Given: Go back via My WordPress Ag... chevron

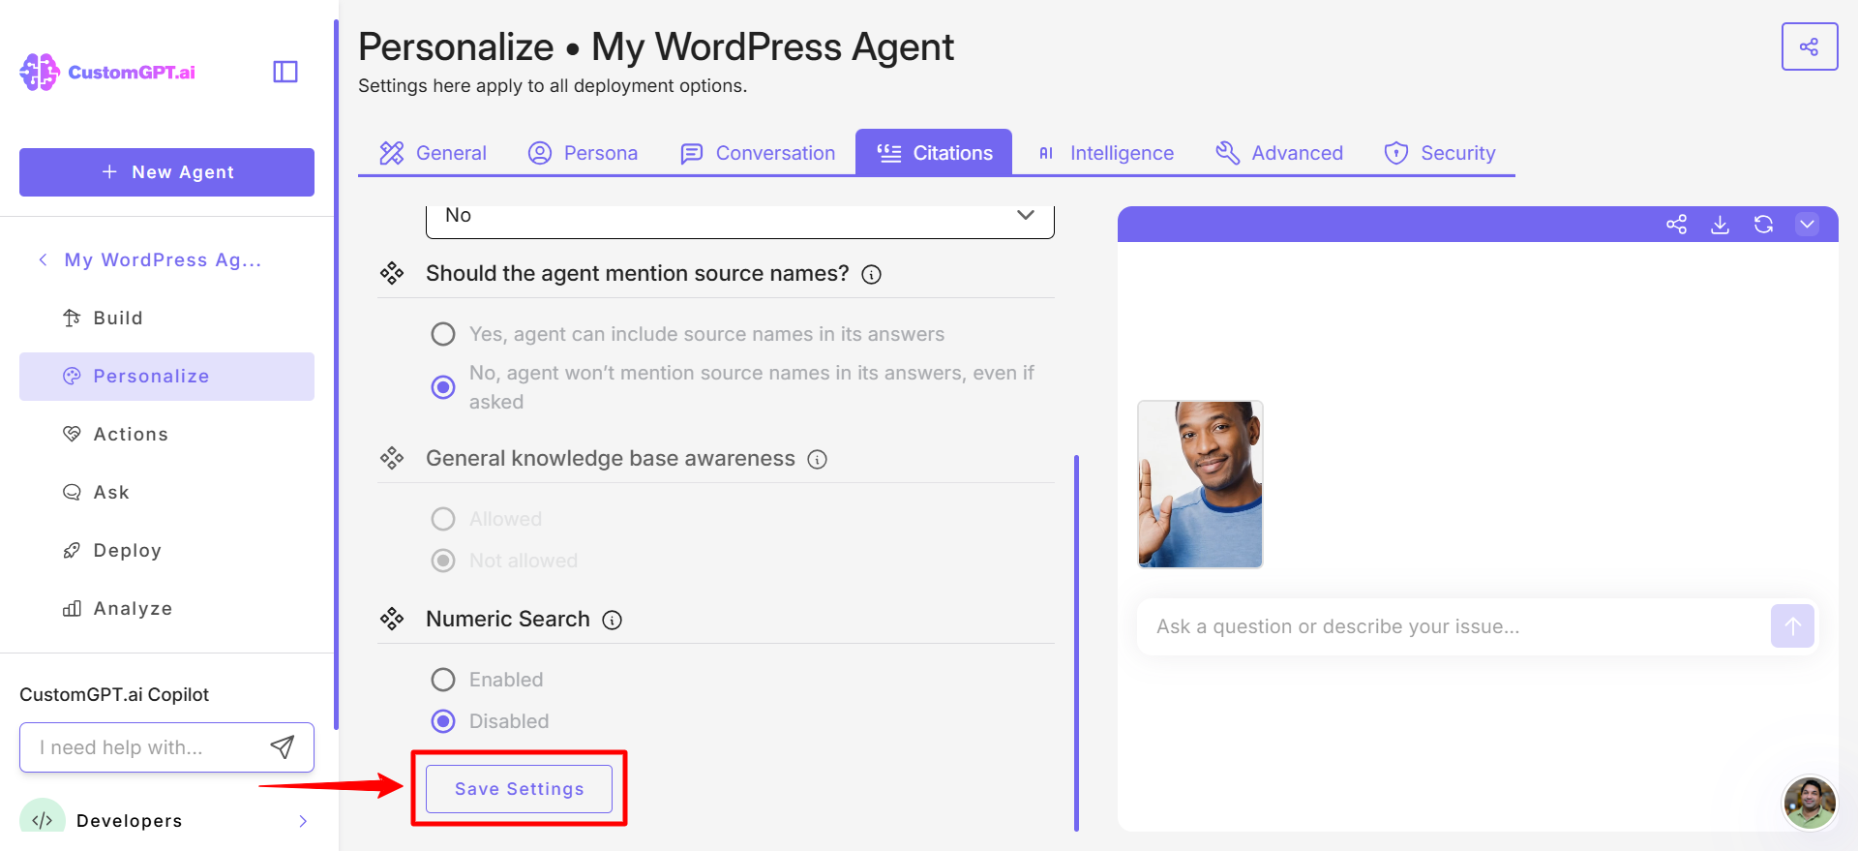Looking at the screenshot, I should coord(43,259).
